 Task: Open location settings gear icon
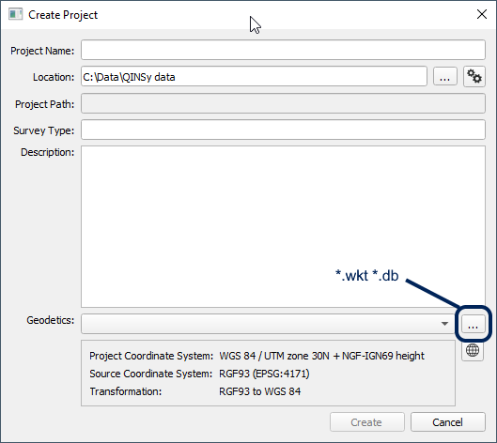pyautogui.click(x=474, y=76)
